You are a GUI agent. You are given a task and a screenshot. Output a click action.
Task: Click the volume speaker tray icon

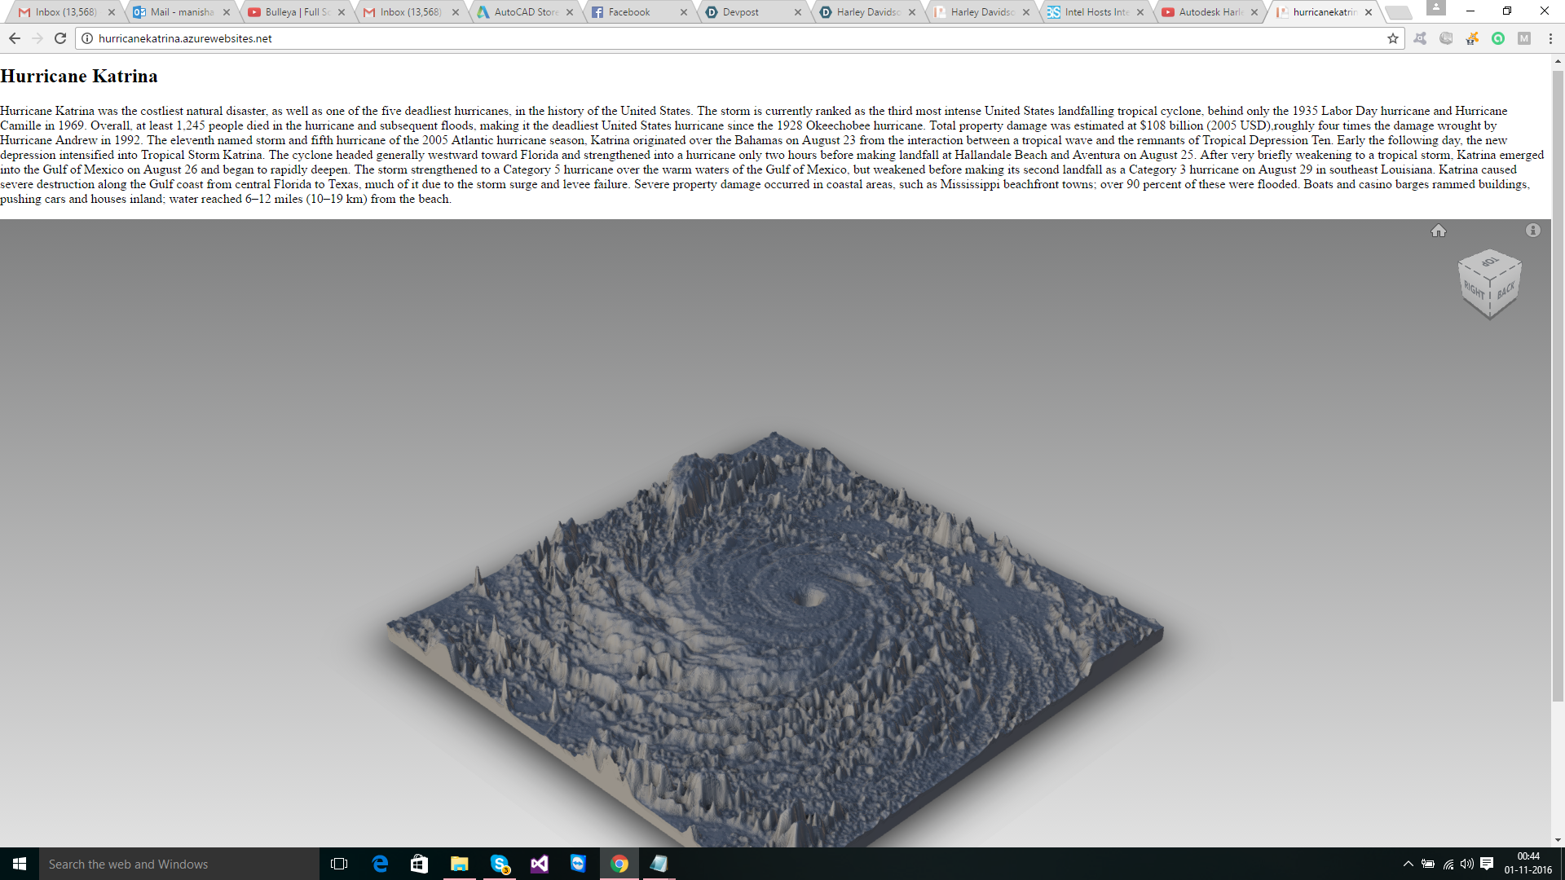[x=1467, y=864]
